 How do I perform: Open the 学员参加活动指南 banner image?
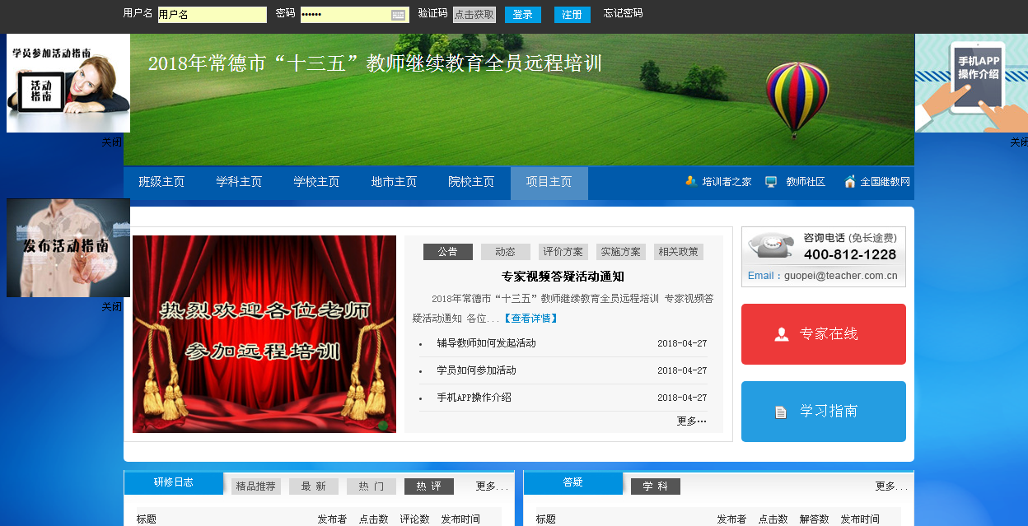68,83
